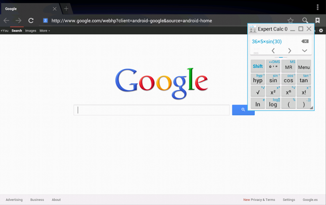Click site favicon in address bar
326x205 pixels.
(45, 20)
